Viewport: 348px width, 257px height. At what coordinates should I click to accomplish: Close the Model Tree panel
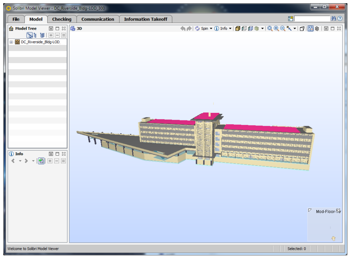(x=64, y=28)
